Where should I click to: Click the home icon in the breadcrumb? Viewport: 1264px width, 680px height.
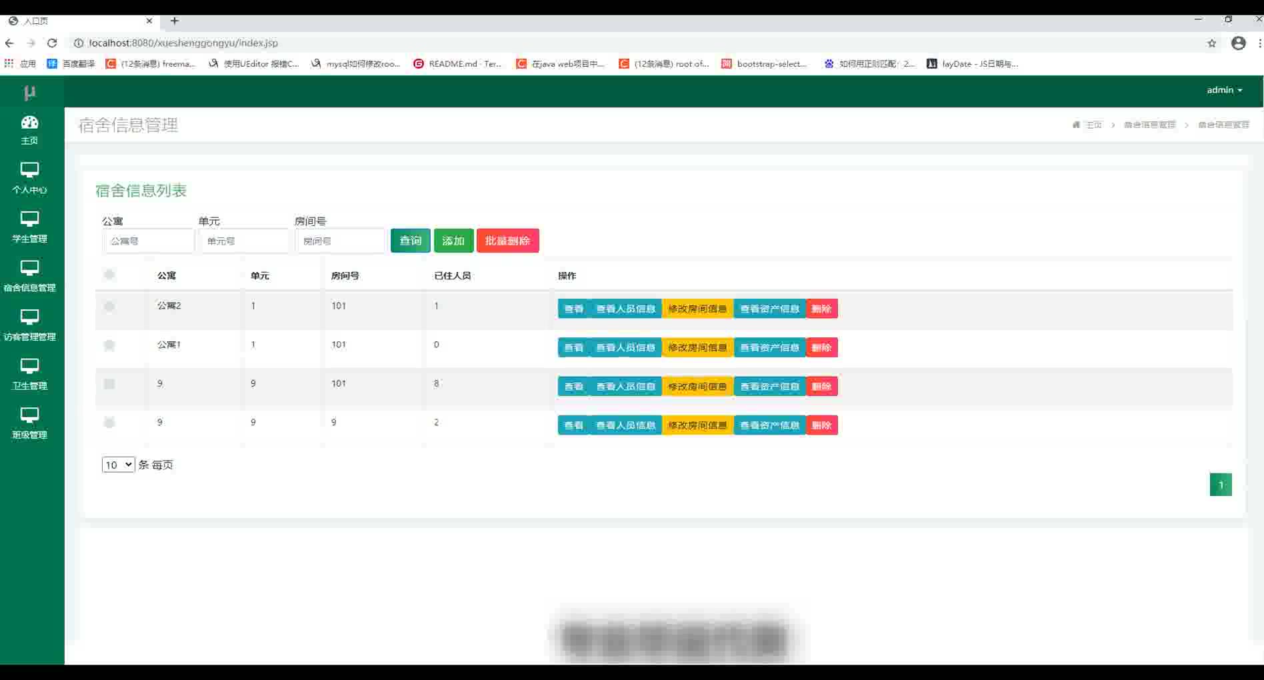(1076, 125)
